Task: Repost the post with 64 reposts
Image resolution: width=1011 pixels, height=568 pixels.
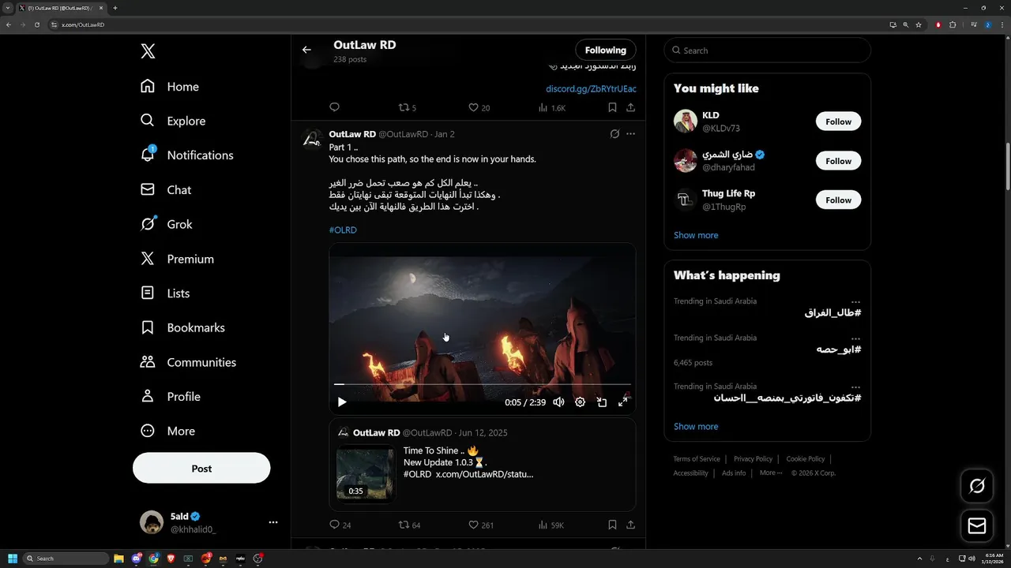Action: coord(409,525)
